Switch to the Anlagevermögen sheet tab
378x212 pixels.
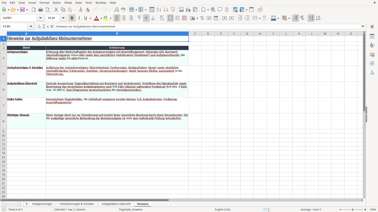click(x=42, y=204)
